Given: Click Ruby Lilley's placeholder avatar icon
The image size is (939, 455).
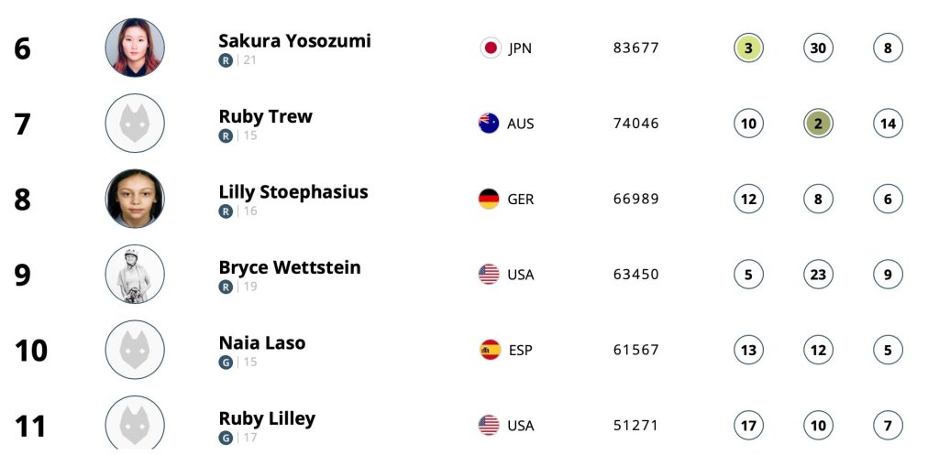Looking at the screenshot, I should (135, 422).
